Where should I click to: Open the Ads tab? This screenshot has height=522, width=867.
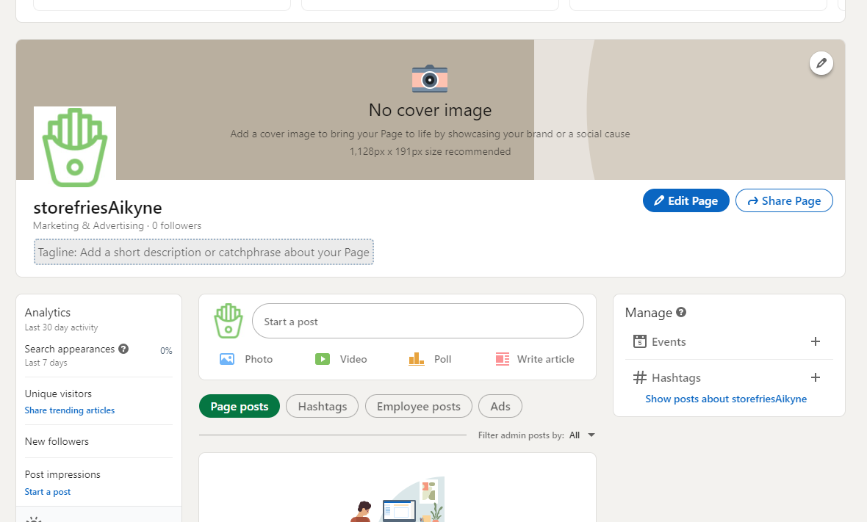click(x=500, y=406)
